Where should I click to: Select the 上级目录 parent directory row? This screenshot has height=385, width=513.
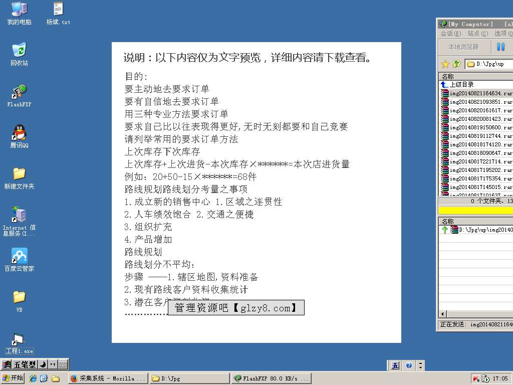coord(476,84)
